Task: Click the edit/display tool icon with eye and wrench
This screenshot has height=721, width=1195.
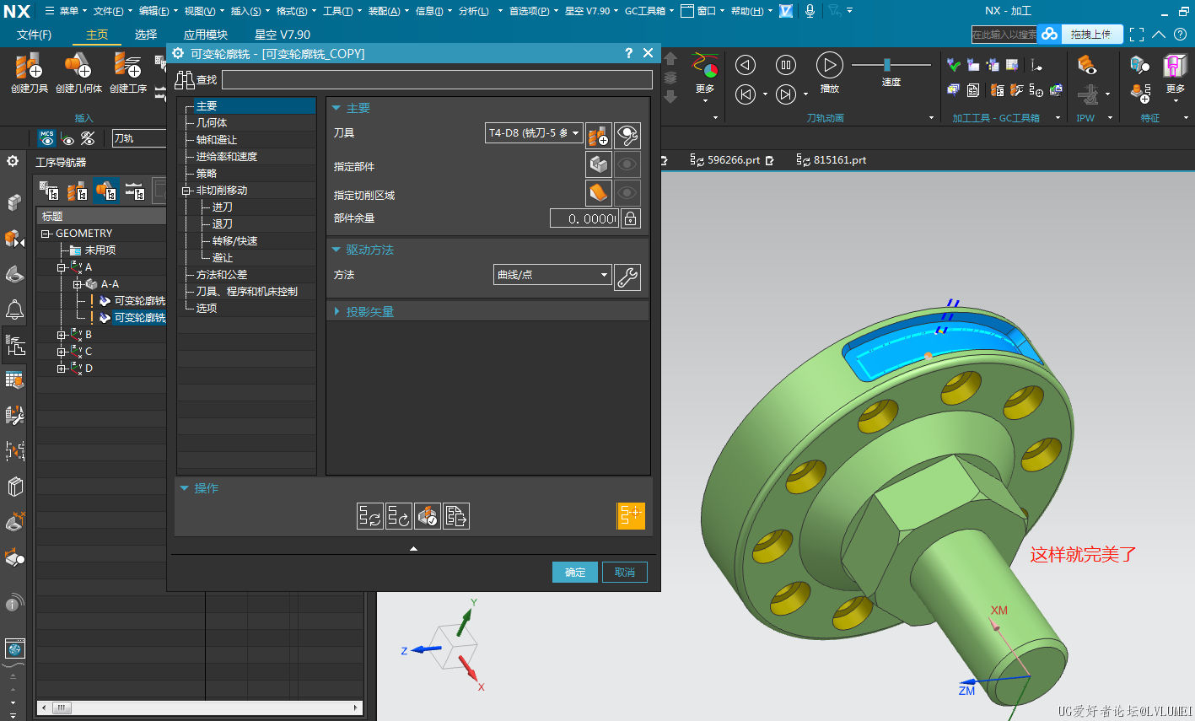Action: (627, 135)
